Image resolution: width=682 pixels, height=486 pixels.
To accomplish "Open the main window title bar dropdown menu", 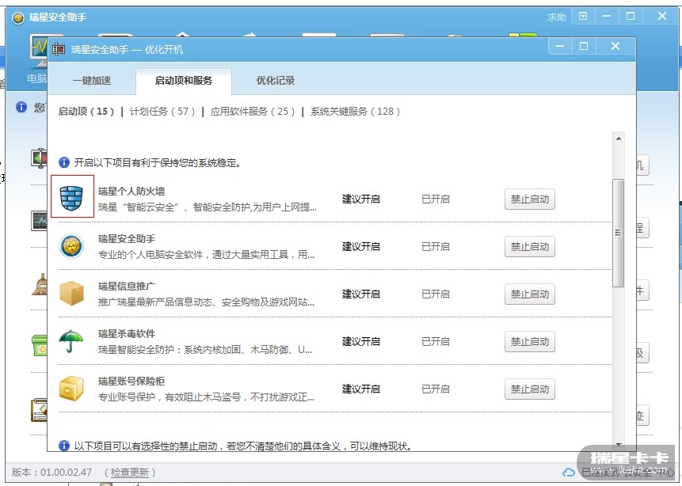I will tap(583, 17).
